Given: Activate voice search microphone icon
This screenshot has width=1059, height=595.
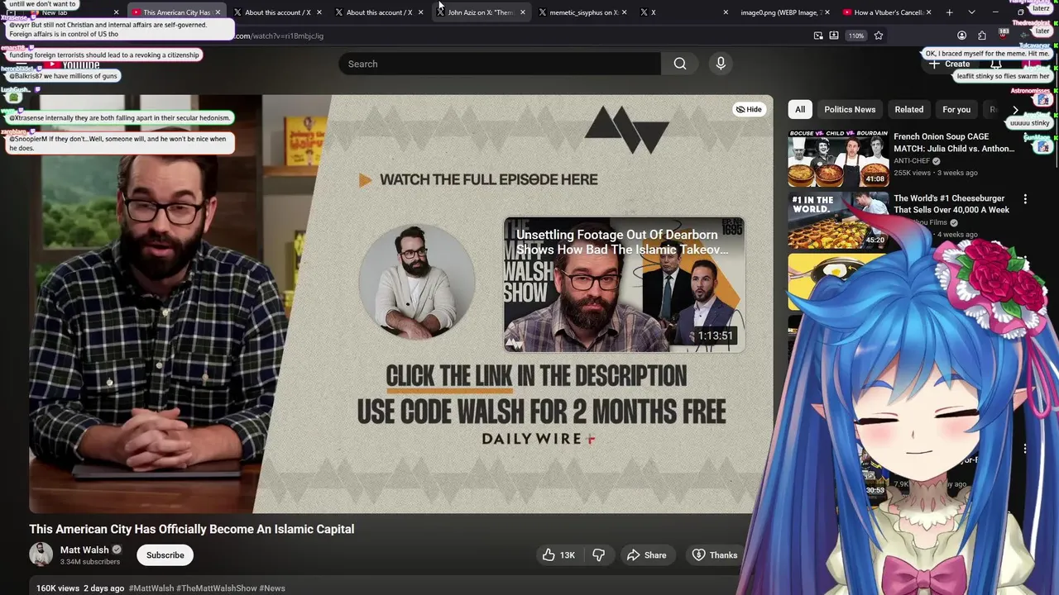Looking at the screenshot, I should (721, 64).
